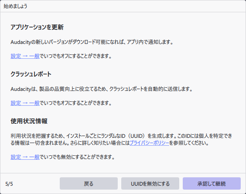Click the text about Audacityの新しいバージョン

92,42
